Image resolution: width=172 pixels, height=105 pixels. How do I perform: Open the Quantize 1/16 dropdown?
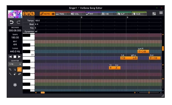click(15, 64)
